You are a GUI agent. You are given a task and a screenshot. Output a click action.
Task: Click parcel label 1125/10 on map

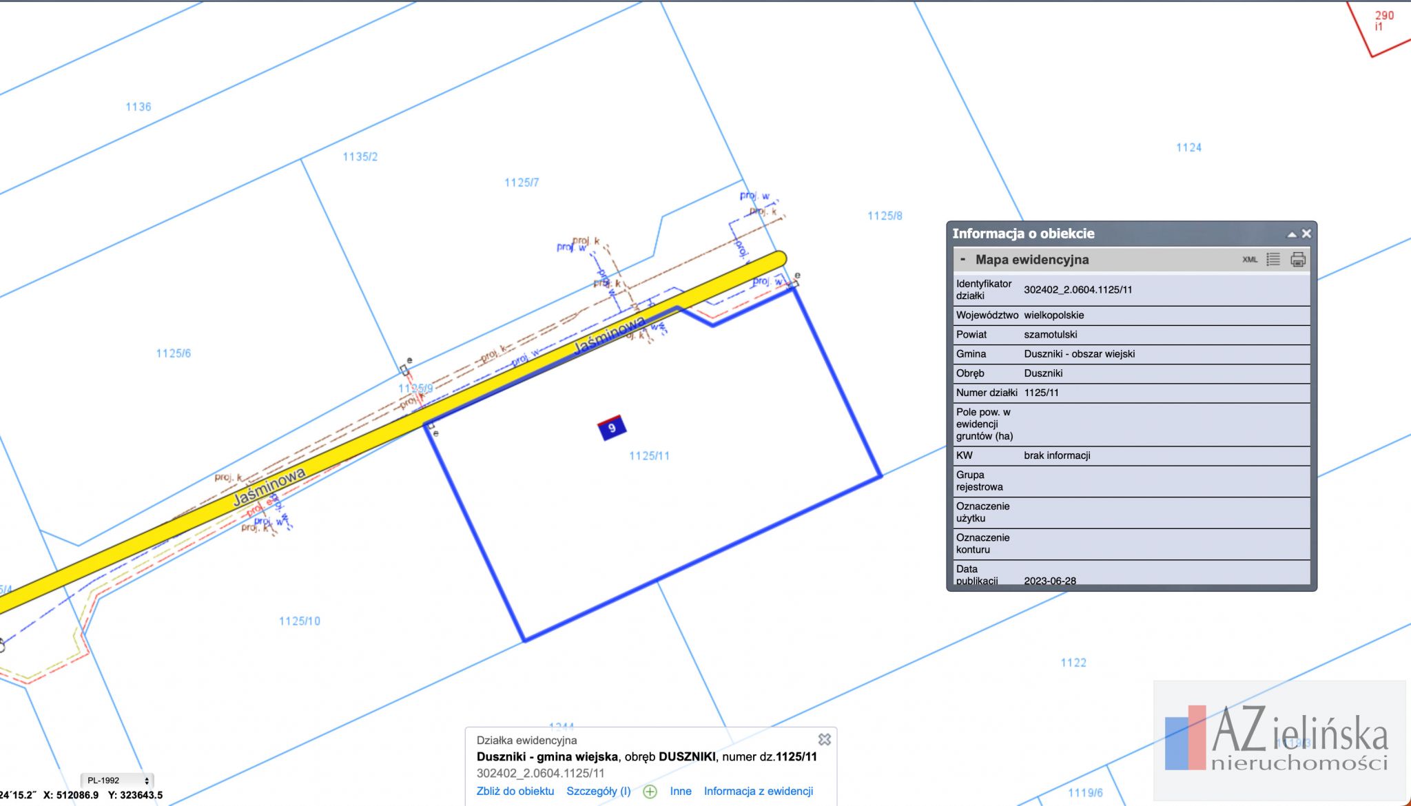point(299,621)
